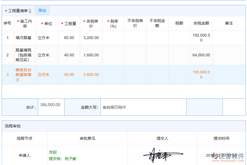247x165 pixels.
Task: Click the lower stepper arrow beside 工程量清单
Action: [30, 12]
